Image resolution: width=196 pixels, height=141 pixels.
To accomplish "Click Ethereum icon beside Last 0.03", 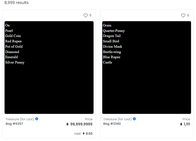I will [x=84, y=133].
